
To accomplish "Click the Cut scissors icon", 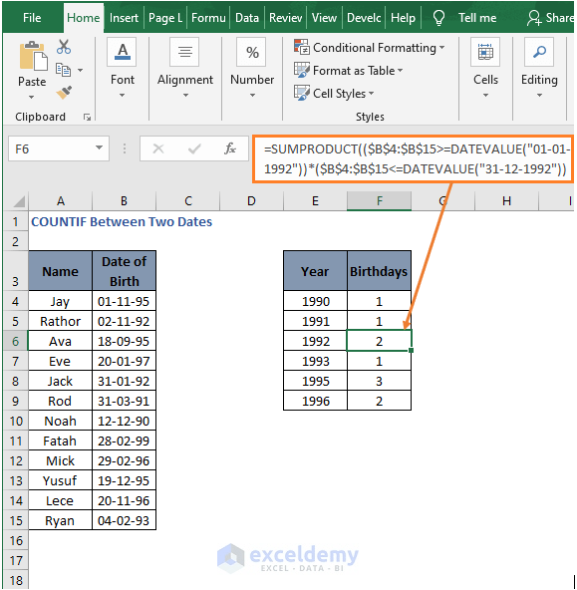I will tap(64, 47).
